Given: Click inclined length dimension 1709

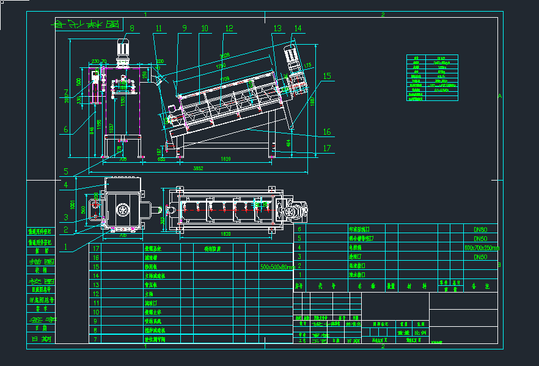Looking at the screenshot, I should coord(224,80).
